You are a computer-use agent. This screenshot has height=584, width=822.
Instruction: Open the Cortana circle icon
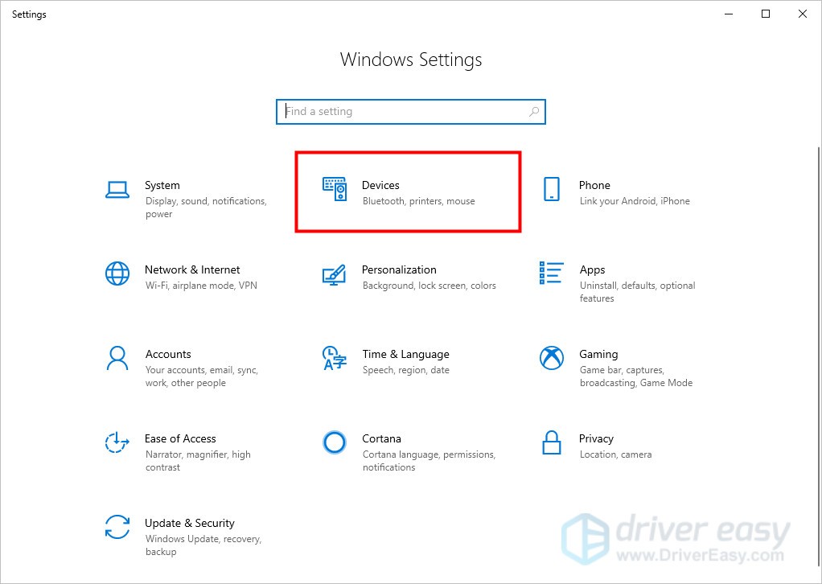(x=335, y=442)
